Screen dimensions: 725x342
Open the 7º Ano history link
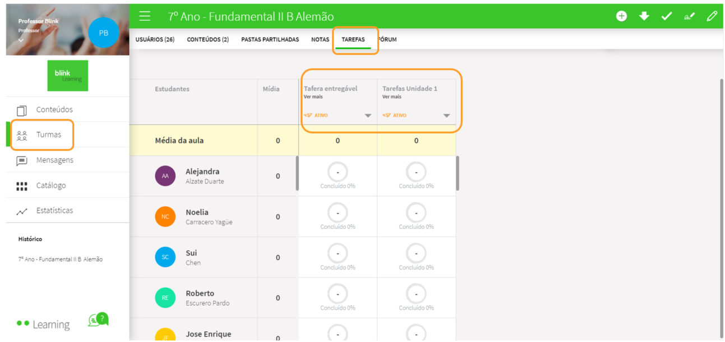click(x=61, y=260)
